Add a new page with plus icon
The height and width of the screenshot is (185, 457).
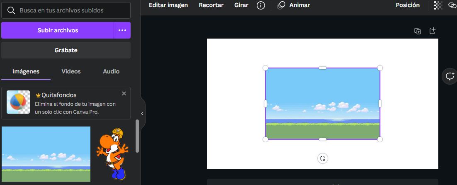click(x=433, y=31)
